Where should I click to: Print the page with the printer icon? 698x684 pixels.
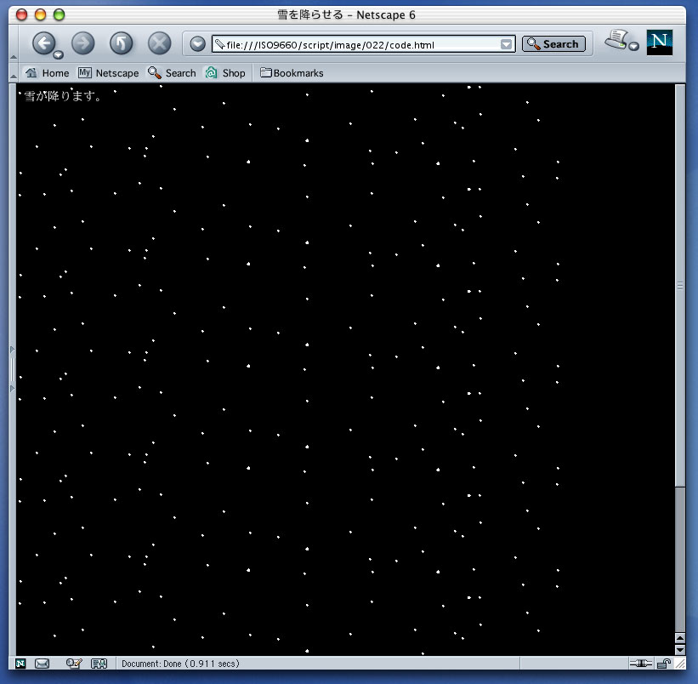617,39
